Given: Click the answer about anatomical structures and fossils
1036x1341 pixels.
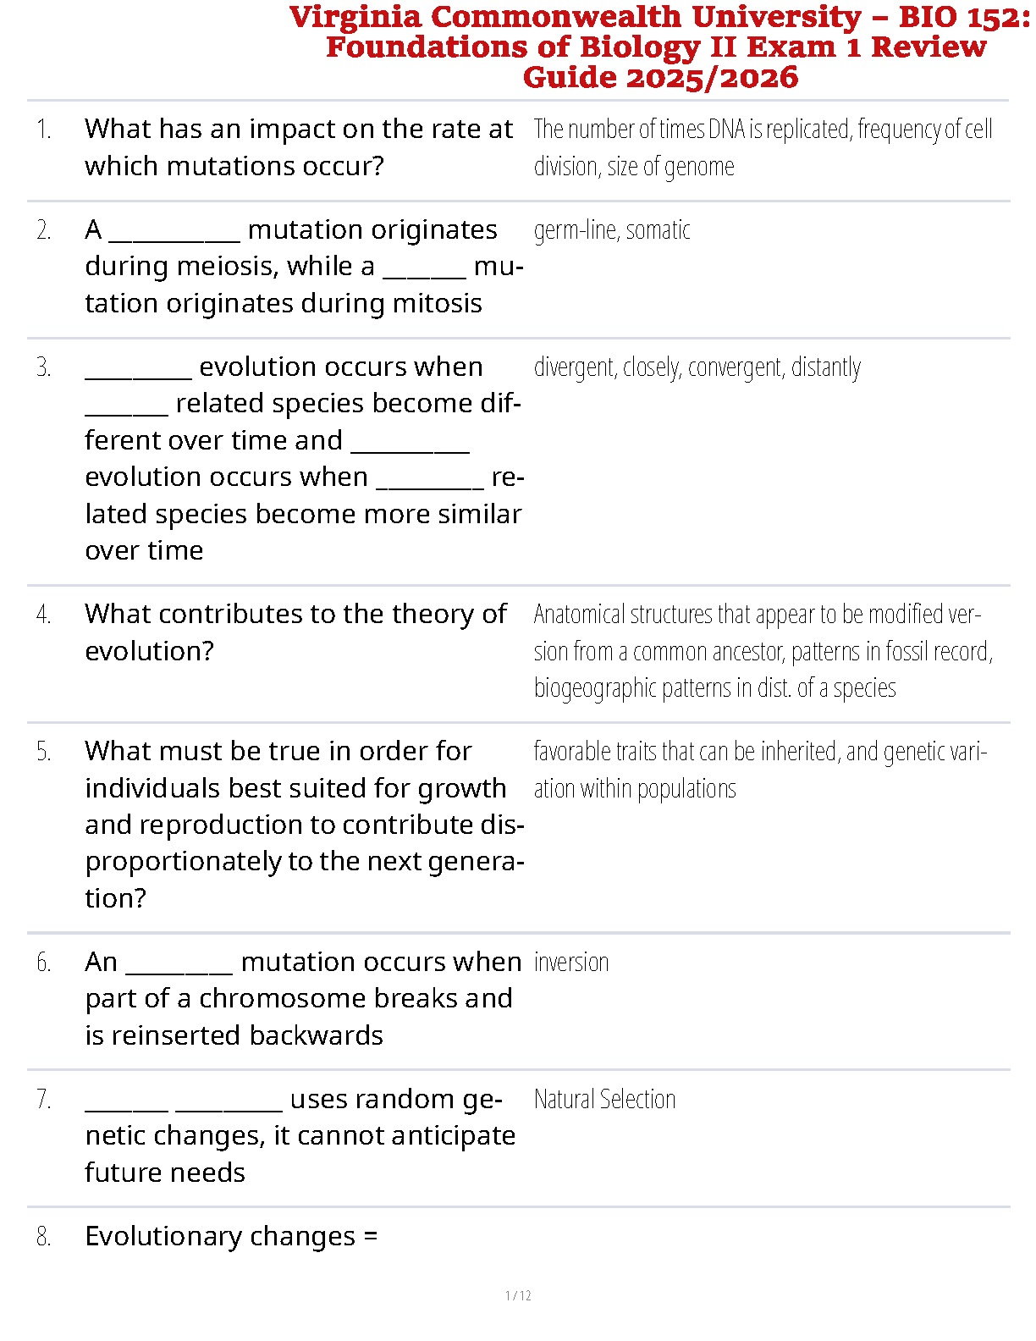Looking at the screenshot, I should click(762, 651).
